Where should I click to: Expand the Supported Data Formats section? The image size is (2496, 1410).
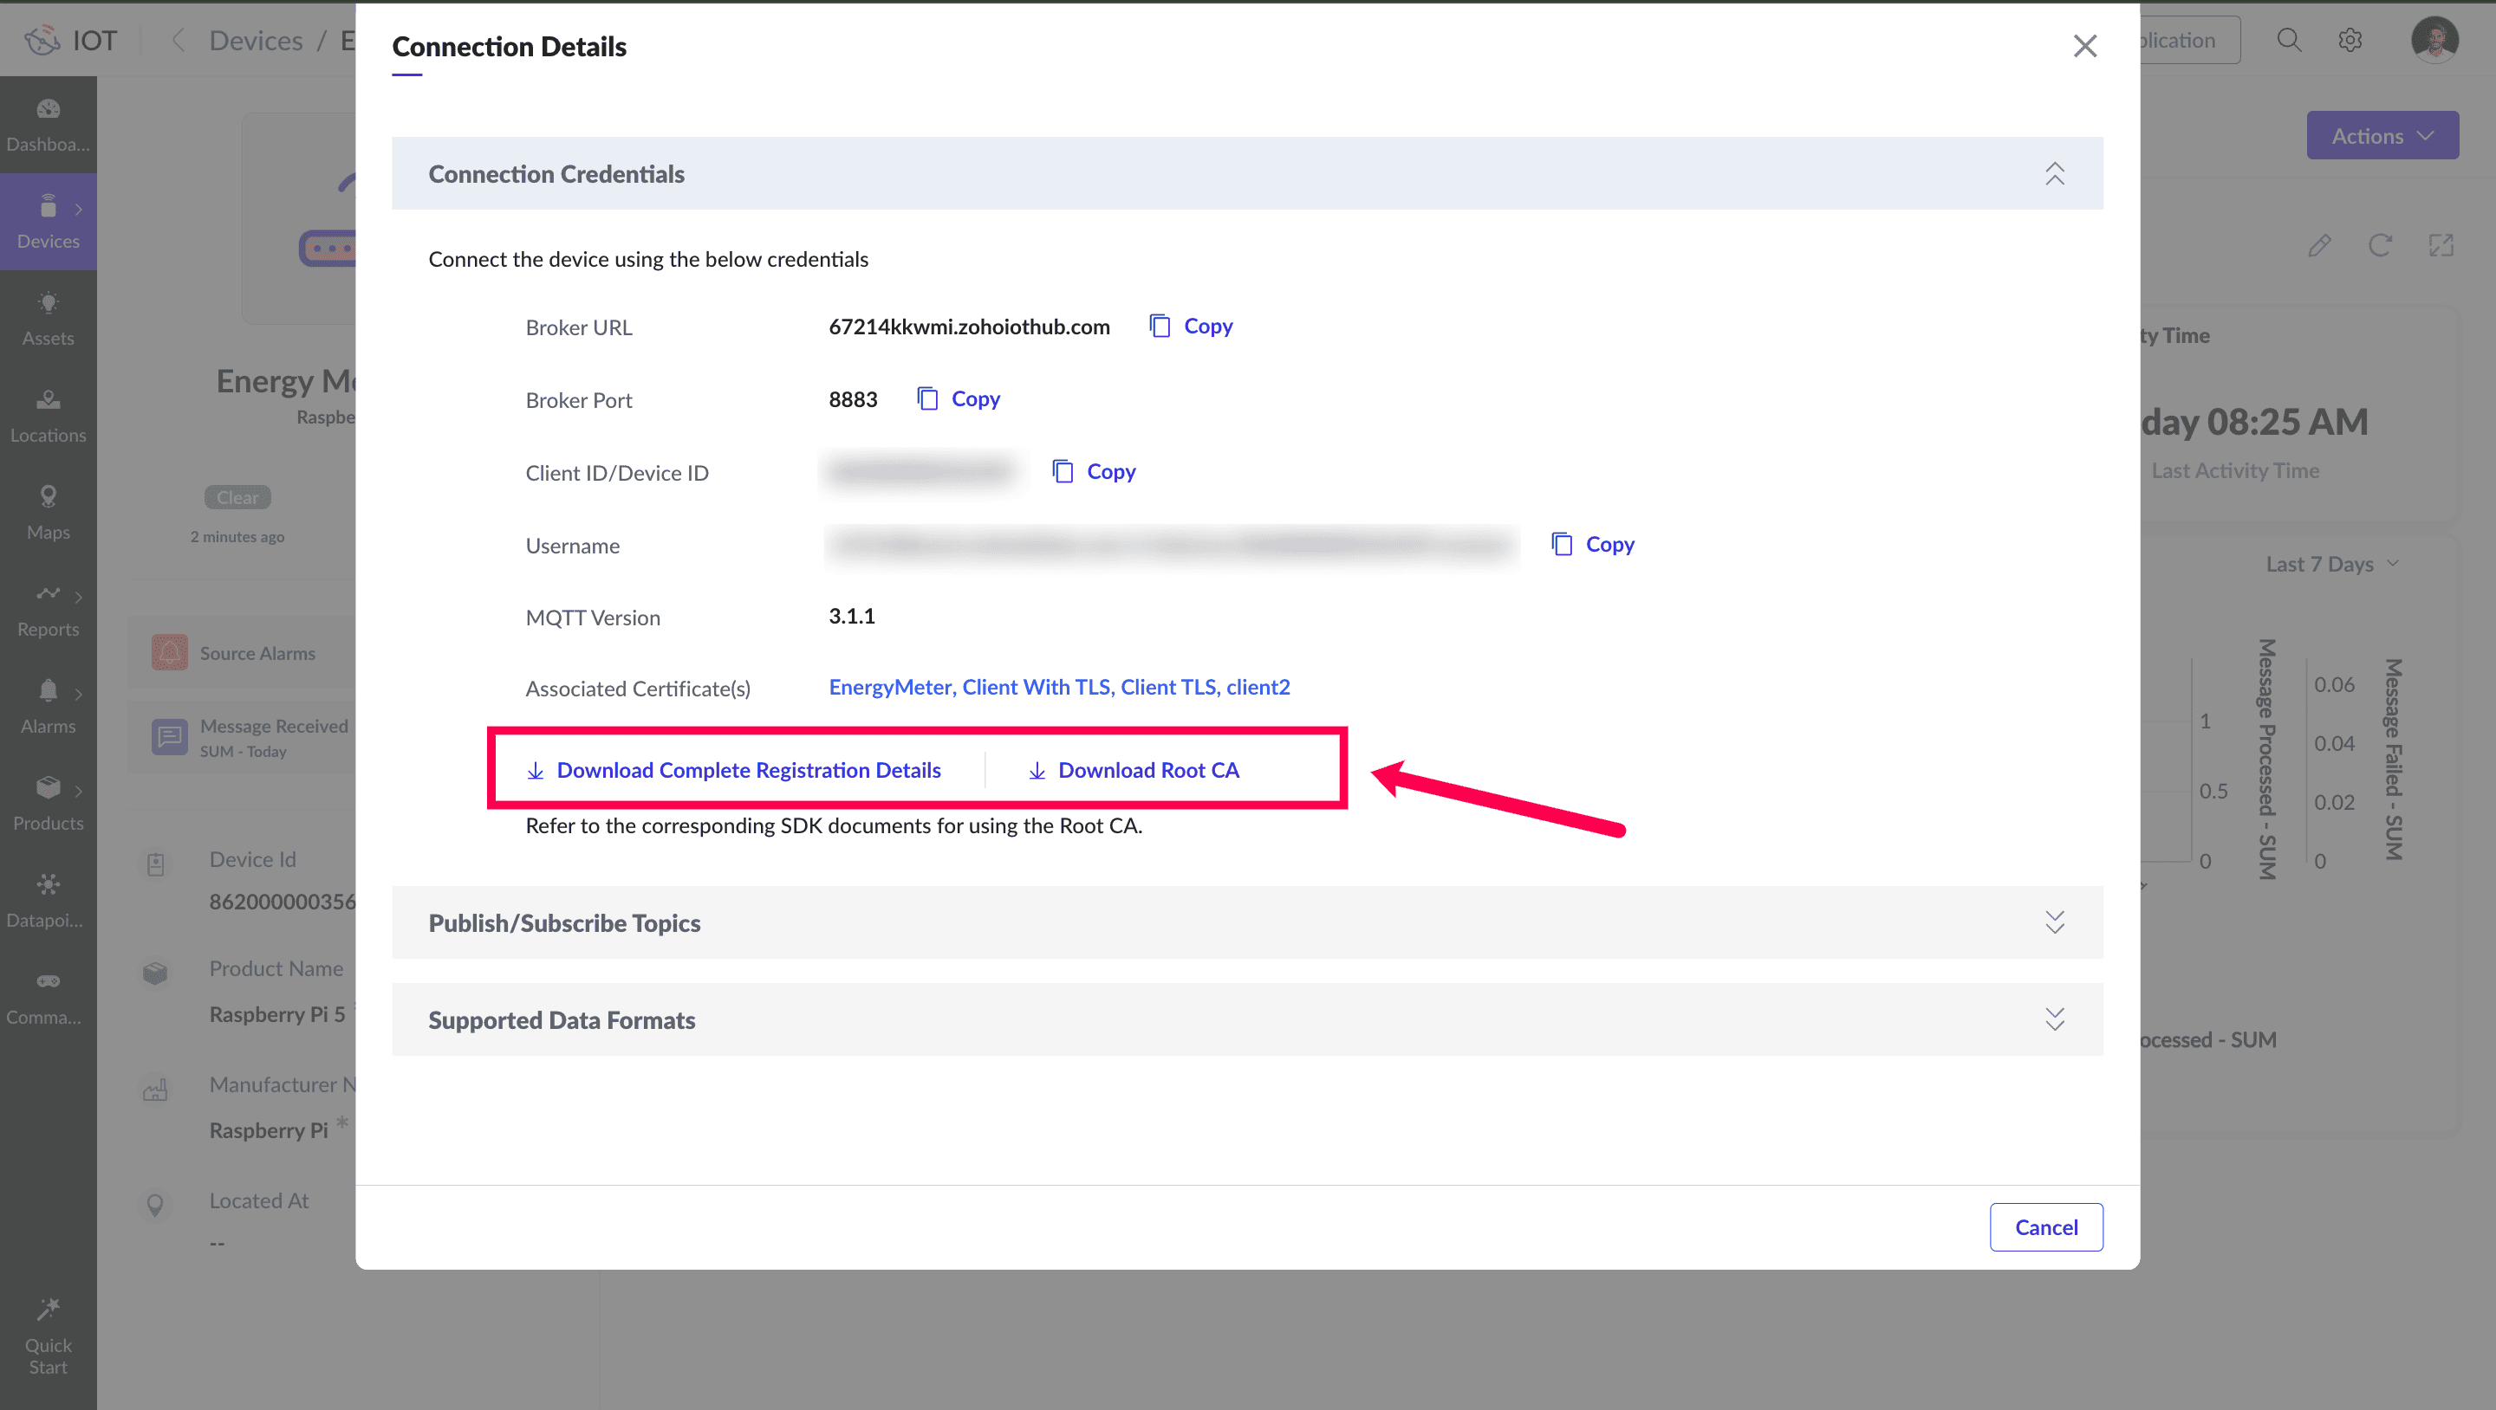click(2054, 1019)
